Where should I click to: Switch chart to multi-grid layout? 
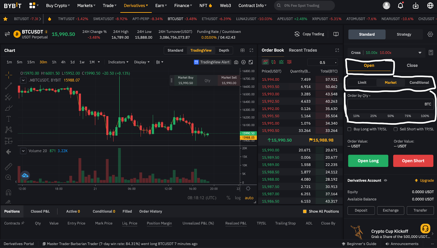pyautogui.click(x=243, y=50)
